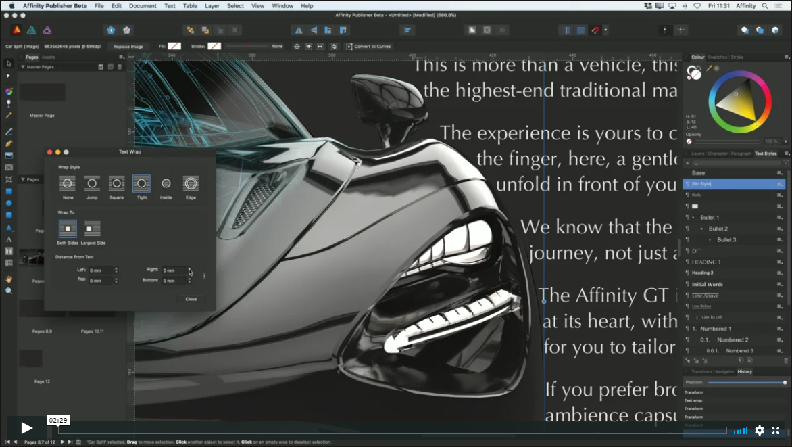
Task: Open the Pages panel options menu
Action: [121, 57]
